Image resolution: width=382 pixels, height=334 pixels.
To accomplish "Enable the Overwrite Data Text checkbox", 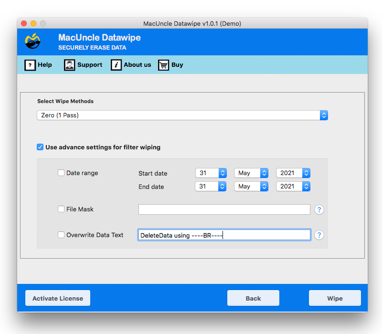I will coord(61,235).
